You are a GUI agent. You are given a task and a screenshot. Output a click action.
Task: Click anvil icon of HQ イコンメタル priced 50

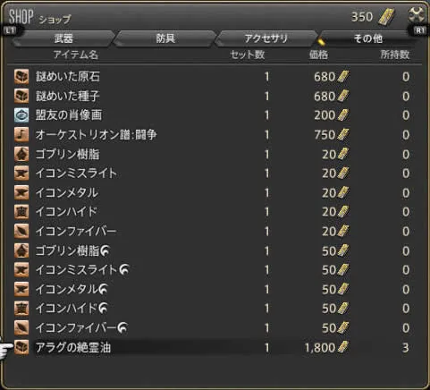coord(21,289)
